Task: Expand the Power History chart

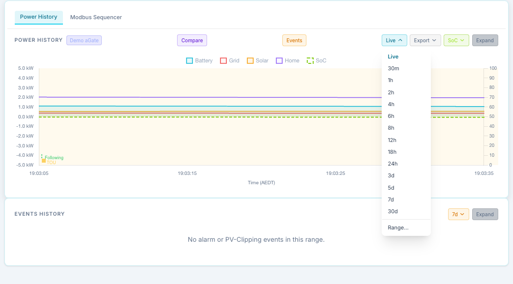Action: click(485, 40)
